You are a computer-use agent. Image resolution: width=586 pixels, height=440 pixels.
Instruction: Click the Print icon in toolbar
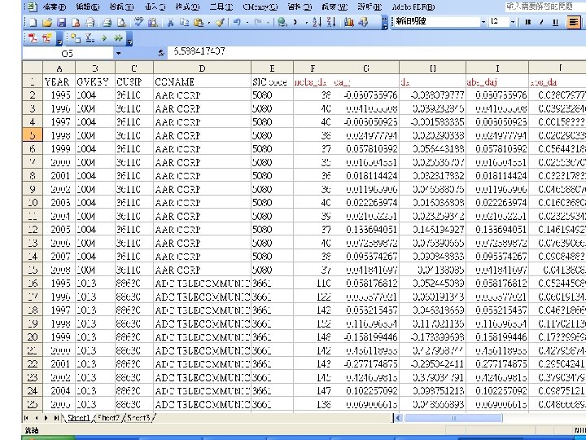pyautogui.click(x=107, y=23)
